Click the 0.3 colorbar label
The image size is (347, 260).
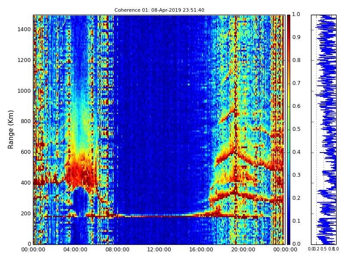[296, 175]
